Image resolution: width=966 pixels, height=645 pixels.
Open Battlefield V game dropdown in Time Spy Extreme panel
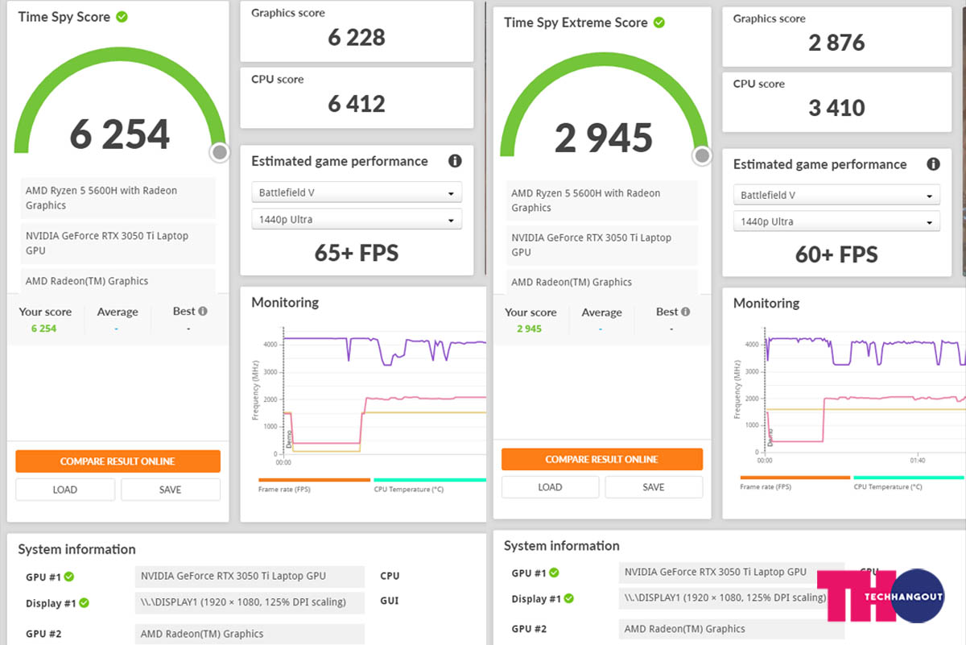click(836, 196)
